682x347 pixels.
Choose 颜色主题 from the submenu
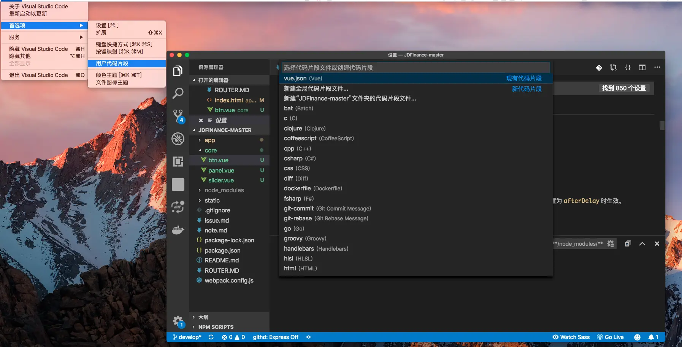pyautogui.click(x=127, y=75)
